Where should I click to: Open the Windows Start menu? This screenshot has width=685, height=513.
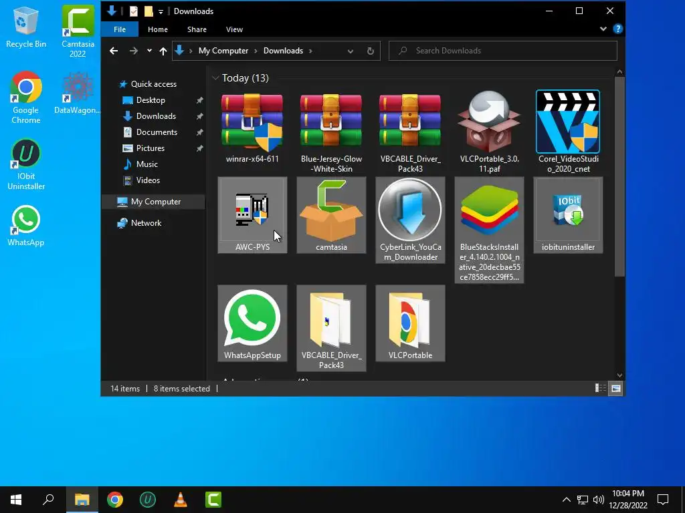coord(16,500)
